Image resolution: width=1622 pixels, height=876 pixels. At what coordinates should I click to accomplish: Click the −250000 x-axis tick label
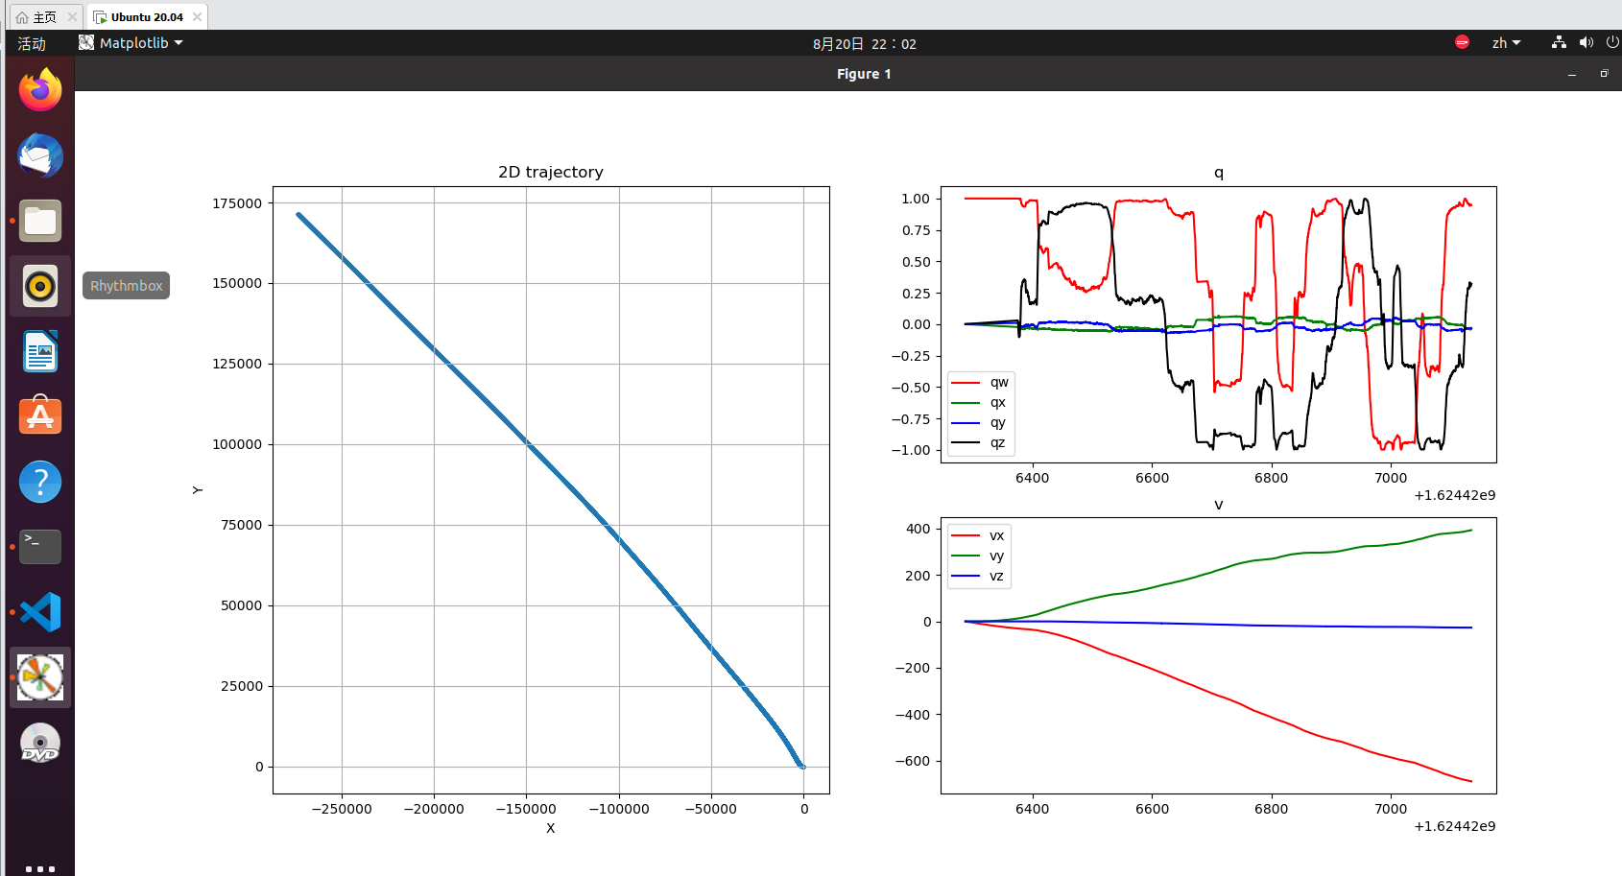pos(342,809)
